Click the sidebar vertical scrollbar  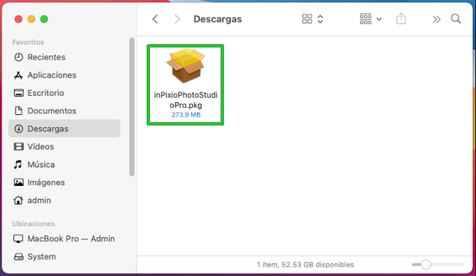click(132, 106)
